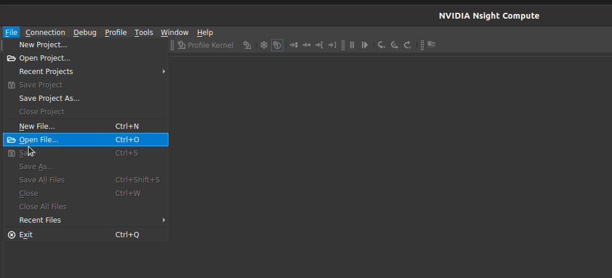Open the Connection menu

(x=45, y=33)
